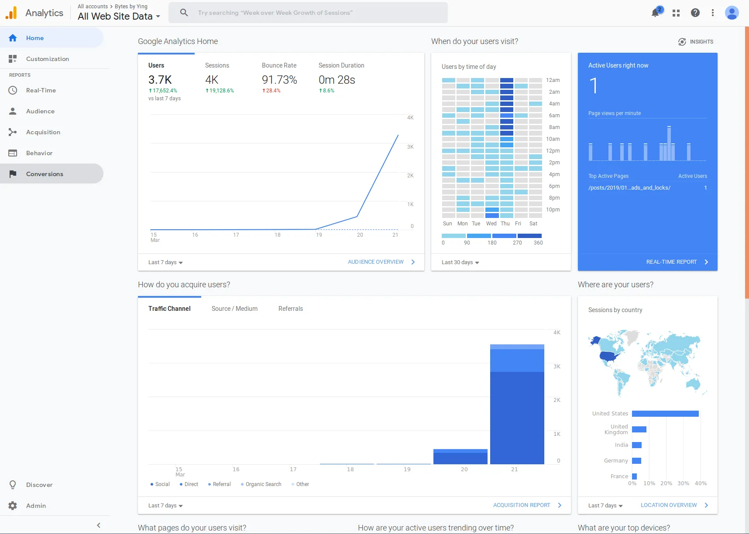Click the ACQUISITION REPORT link

pos(522,505)
